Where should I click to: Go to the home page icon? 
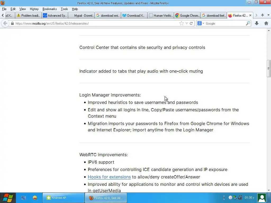tap(266, 23)
